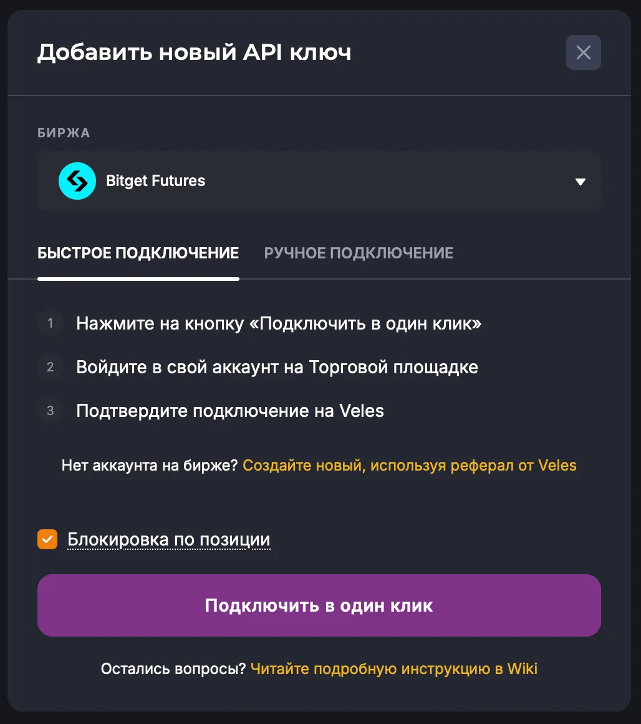Screen dimensions: 641x724
Task: Click the step 2 numbered circle
Action: [x=50, y=367]
